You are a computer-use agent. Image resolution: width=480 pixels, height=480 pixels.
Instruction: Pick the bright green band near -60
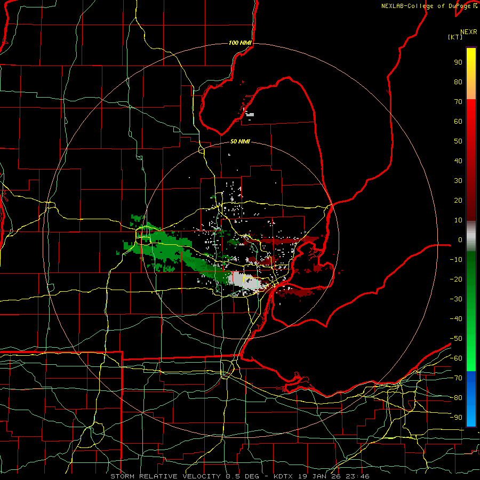[x=471, y=358]
